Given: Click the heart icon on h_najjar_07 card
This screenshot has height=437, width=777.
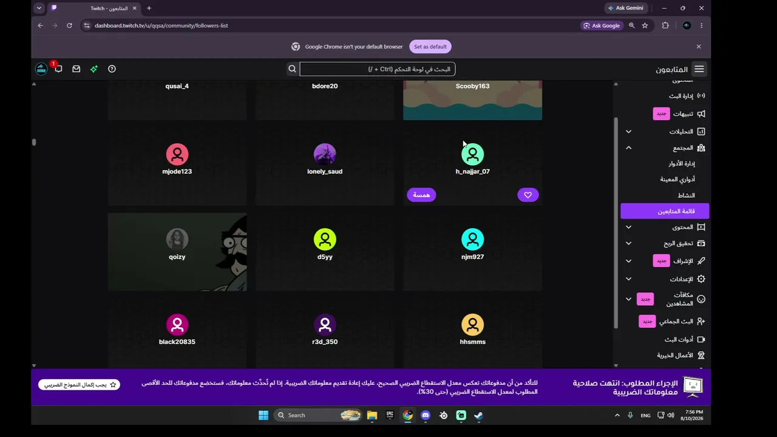Looking at the screenshot, I should [x=528, y=195].
